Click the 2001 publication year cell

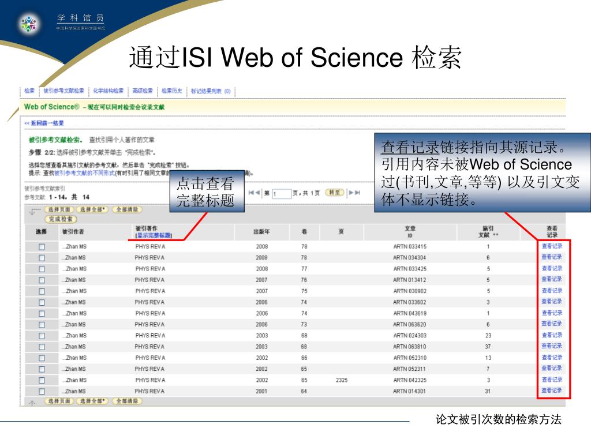[261, 392]
